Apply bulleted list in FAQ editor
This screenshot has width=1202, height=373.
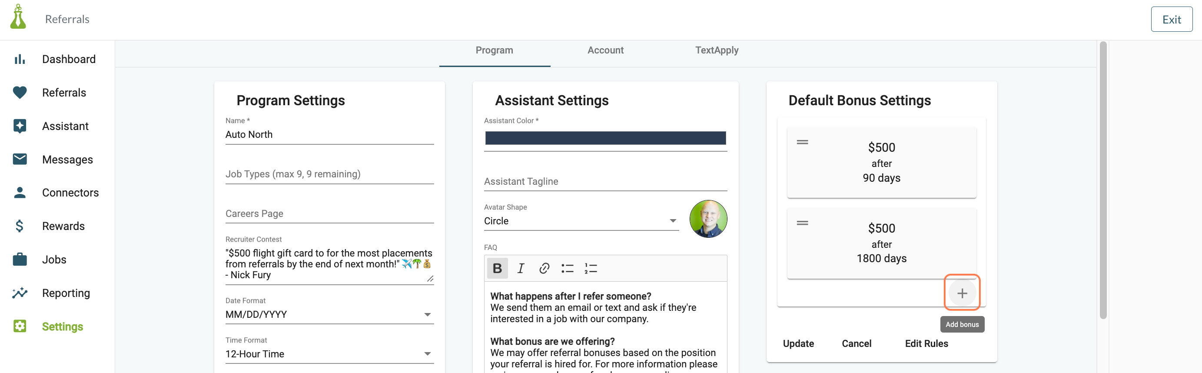[x=568, y=268]
